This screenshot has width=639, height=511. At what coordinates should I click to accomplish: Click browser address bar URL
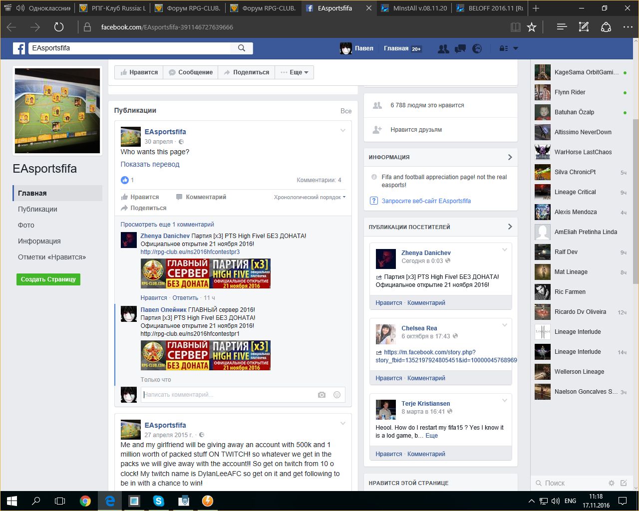167,27
